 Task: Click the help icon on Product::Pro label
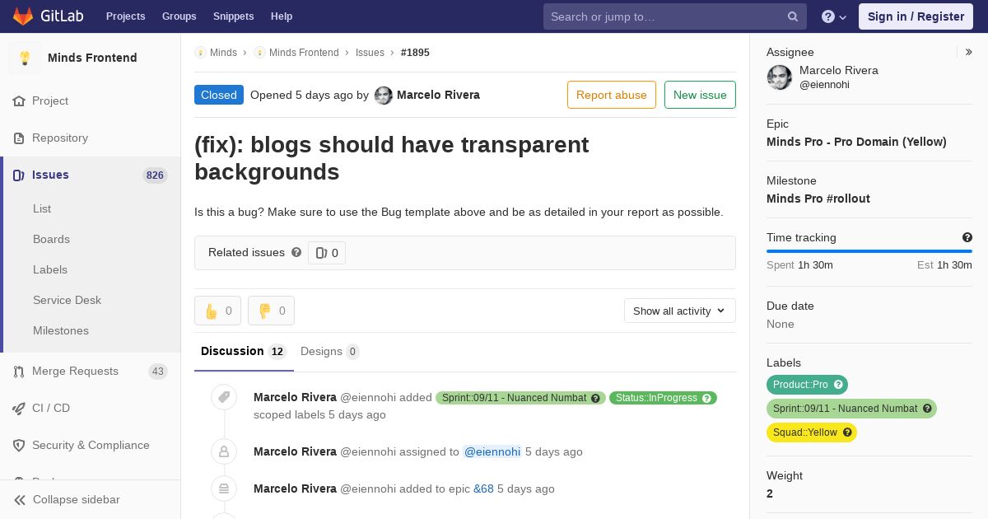pos(838,385)
